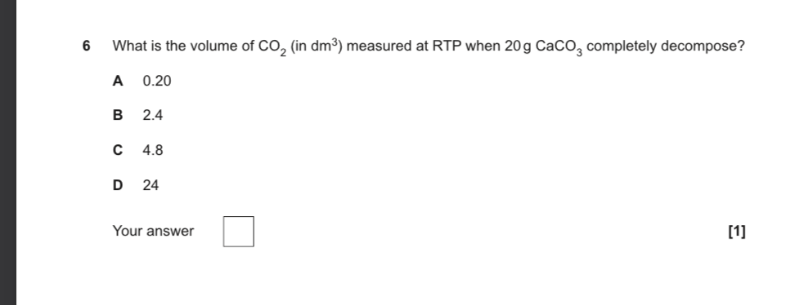This screenshot has width=795, height=305.
Task: Click the dark left margin strip
Action: (8, 152)
